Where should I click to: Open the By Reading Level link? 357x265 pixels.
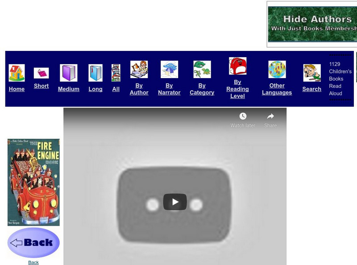point(238,89)
